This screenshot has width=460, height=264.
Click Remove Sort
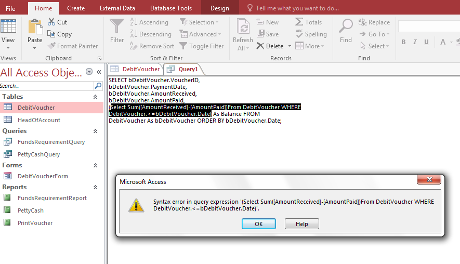point(152,46)
